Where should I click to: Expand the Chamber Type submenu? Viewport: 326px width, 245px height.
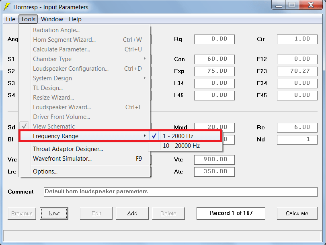pos(84,59)
